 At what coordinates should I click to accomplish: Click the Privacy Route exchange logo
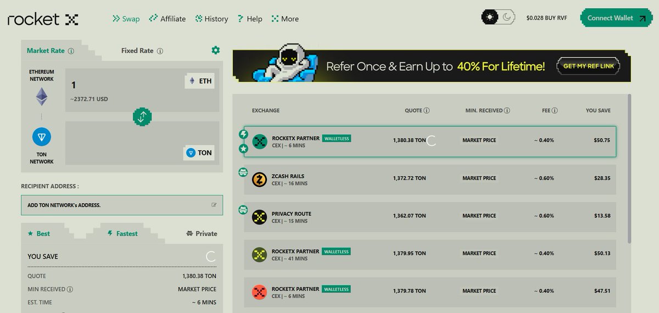point(260,217)
